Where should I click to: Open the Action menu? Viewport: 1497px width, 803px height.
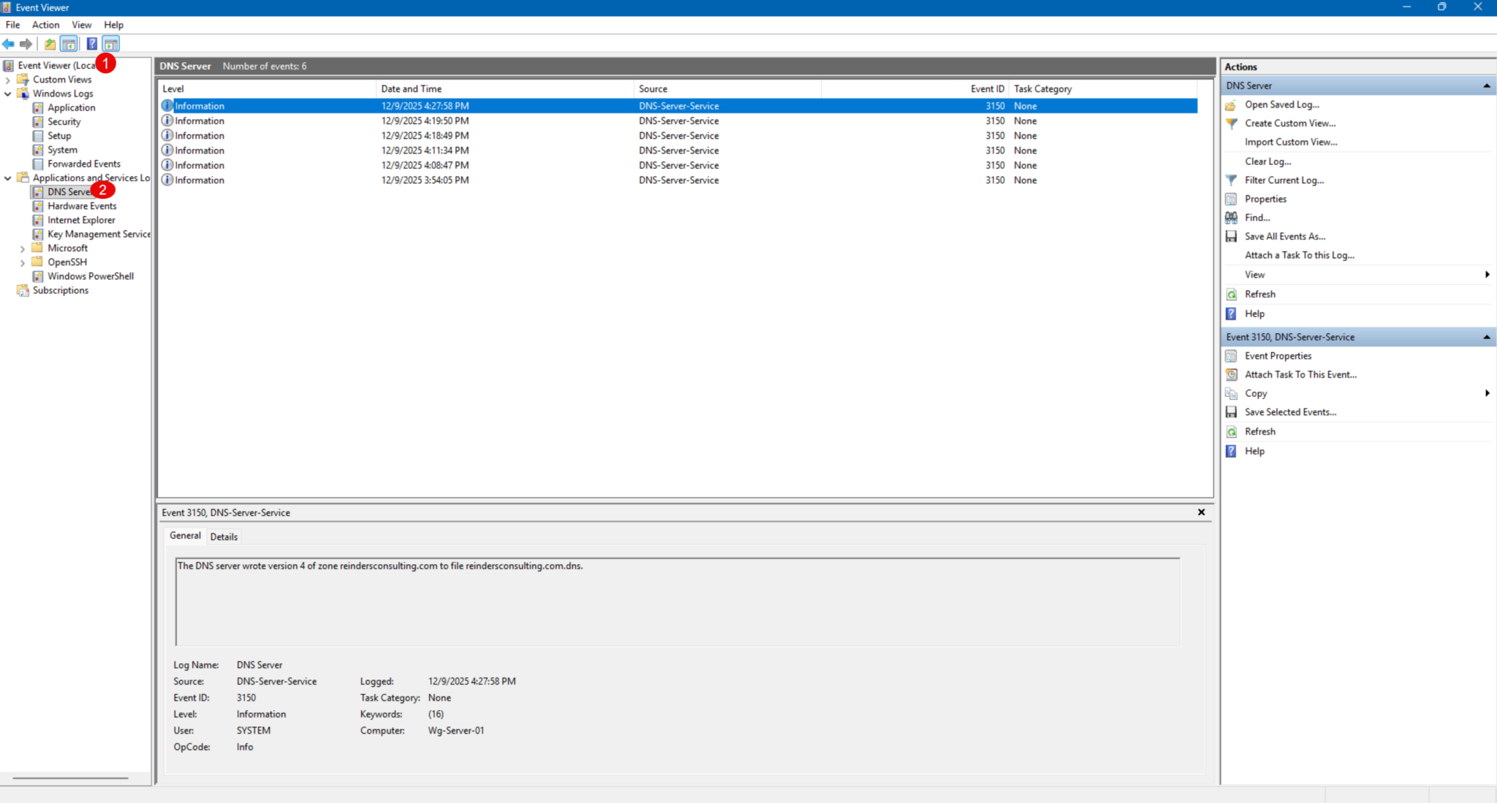point(45,24)
